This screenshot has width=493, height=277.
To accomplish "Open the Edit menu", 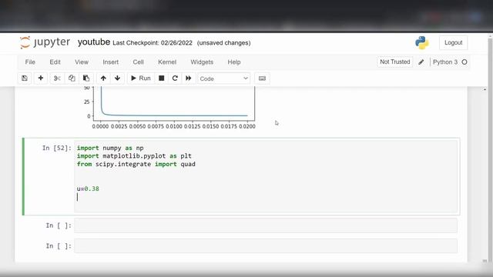I will coord(55,62).
